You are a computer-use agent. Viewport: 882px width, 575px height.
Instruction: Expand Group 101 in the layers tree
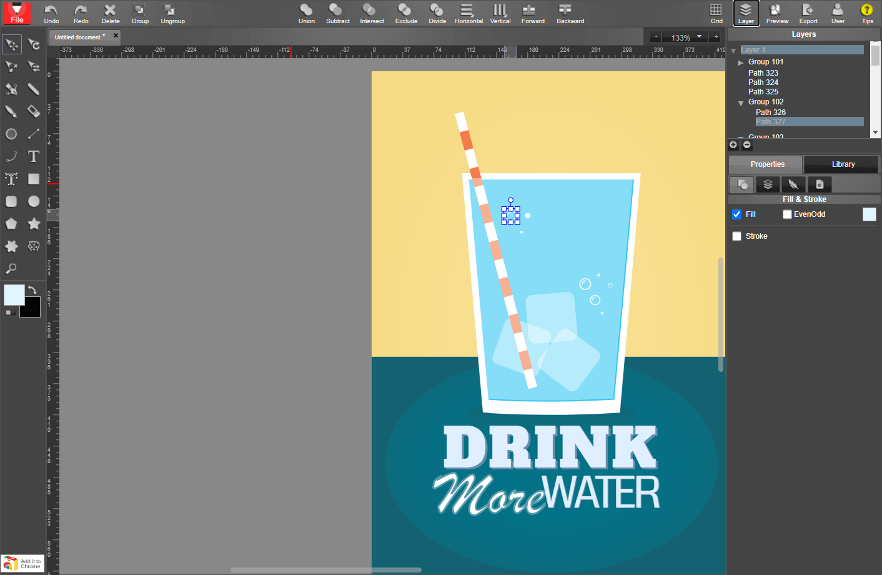tap(741, 62)
